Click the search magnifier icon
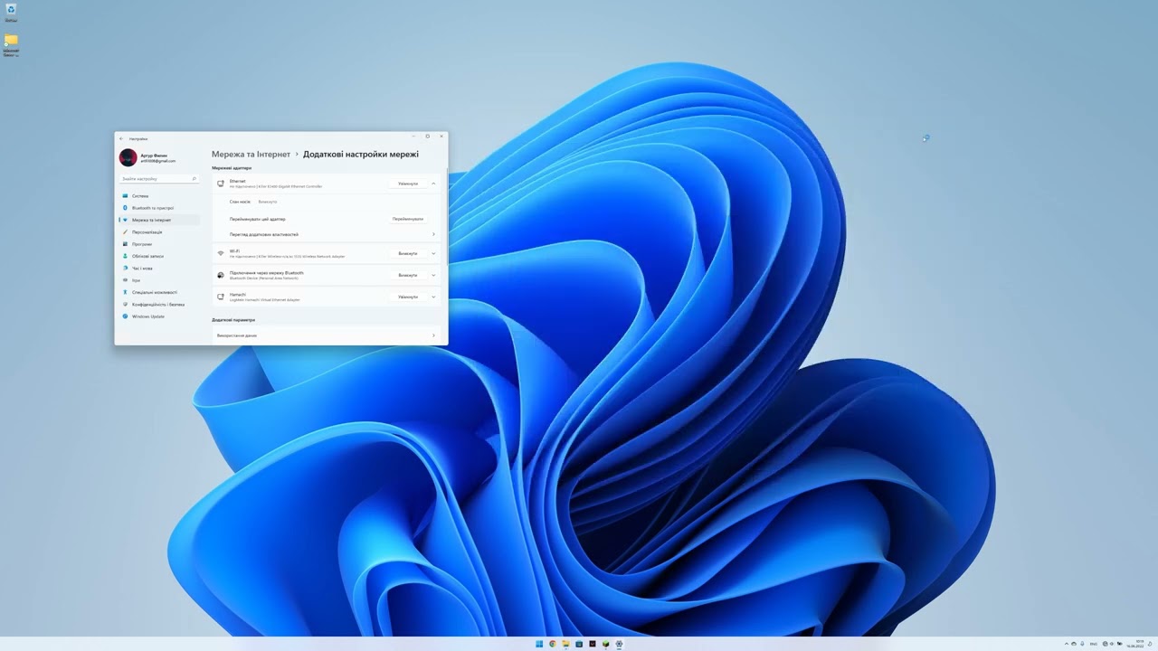The height and width of the screenshot is (651, 1158). (194, 179)
